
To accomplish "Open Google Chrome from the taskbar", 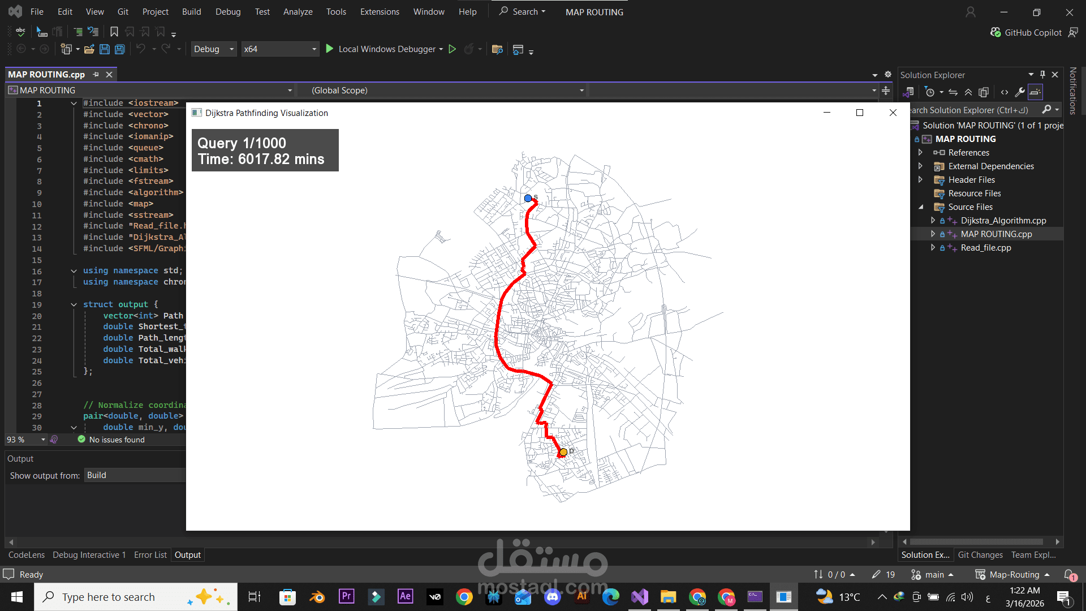I will coord(464,597).
